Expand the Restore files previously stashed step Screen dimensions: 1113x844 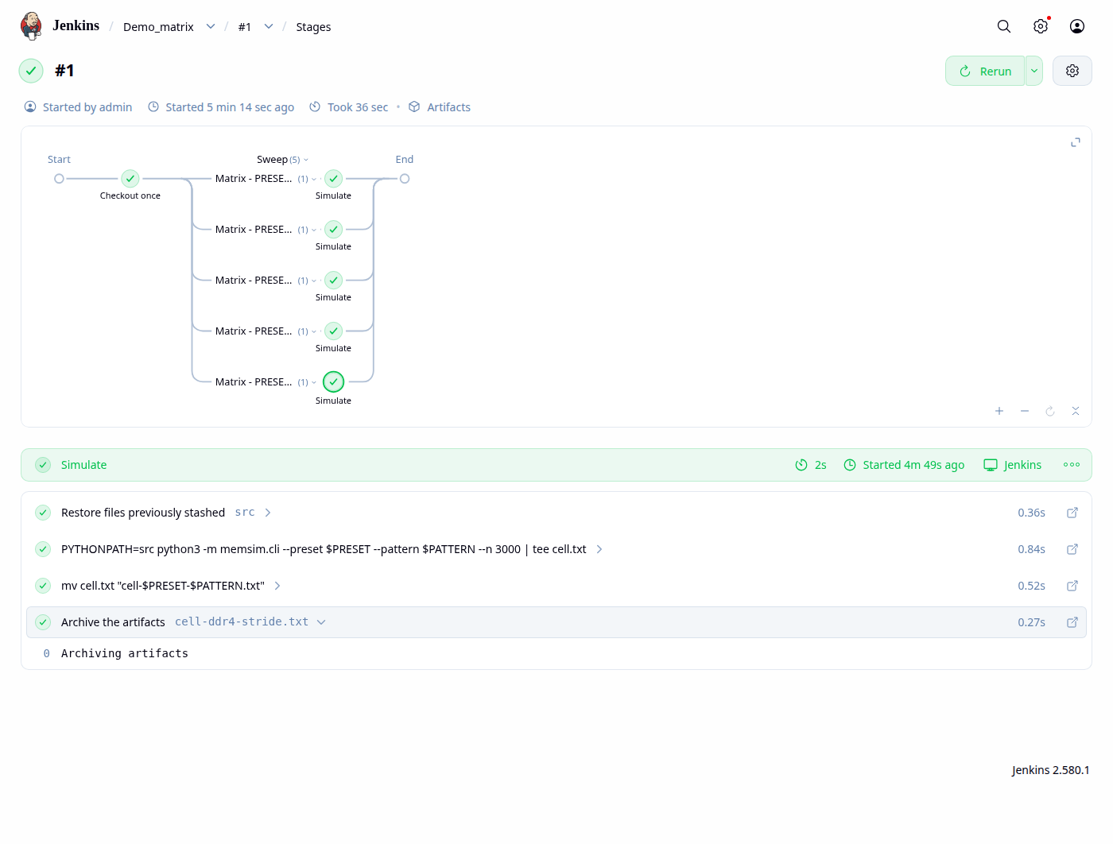(268, 513)
